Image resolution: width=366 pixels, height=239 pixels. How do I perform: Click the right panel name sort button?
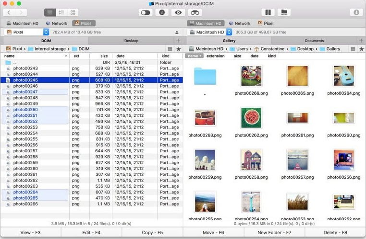tap(194, 56)
